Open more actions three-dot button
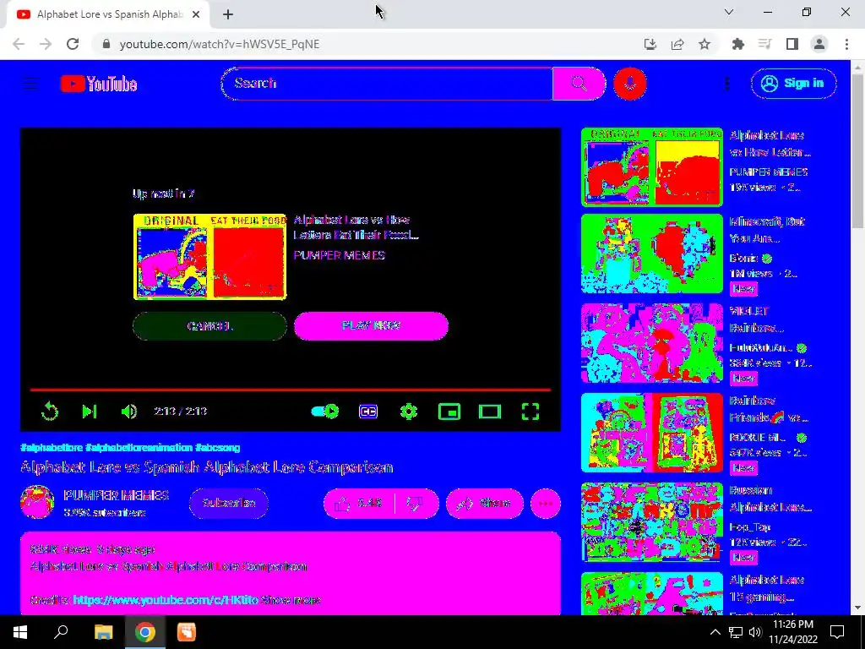The height and width of the screenshot is (649, 865). [x=546, y=504]
